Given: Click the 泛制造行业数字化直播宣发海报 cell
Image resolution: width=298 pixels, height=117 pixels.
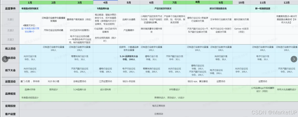Looking at the screenshot, I should [x=54, y=19].
